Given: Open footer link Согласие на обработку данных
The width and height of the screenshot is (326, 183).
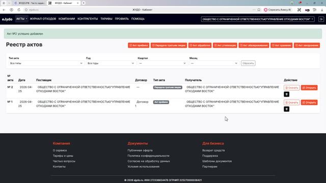Looking at the screenshot, I should tap(149, 161).
